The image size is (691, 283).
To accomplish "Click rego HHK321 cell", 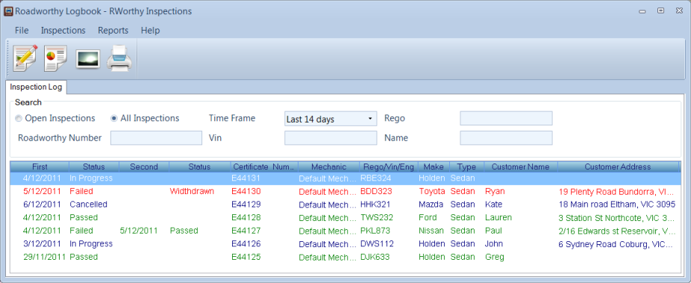I will pos(375,205).
